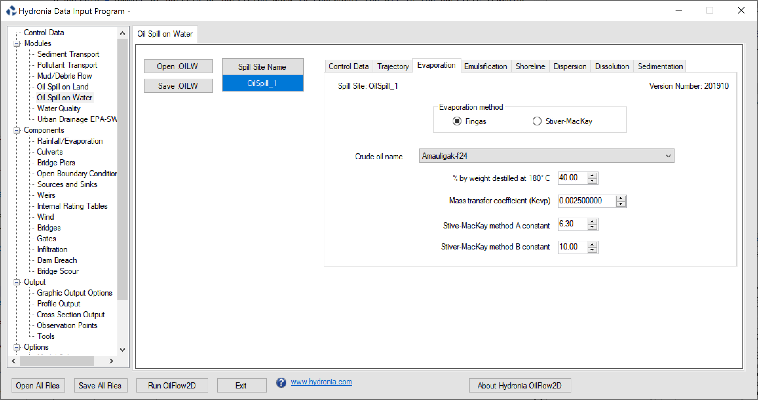Switch to the Evaporation tab

pyautogui.click(x=436, y=65)
